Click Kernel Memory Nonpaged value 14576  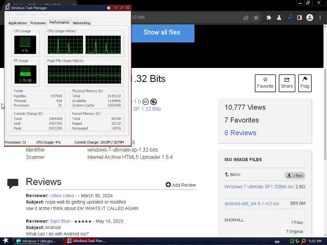(116, 128)
